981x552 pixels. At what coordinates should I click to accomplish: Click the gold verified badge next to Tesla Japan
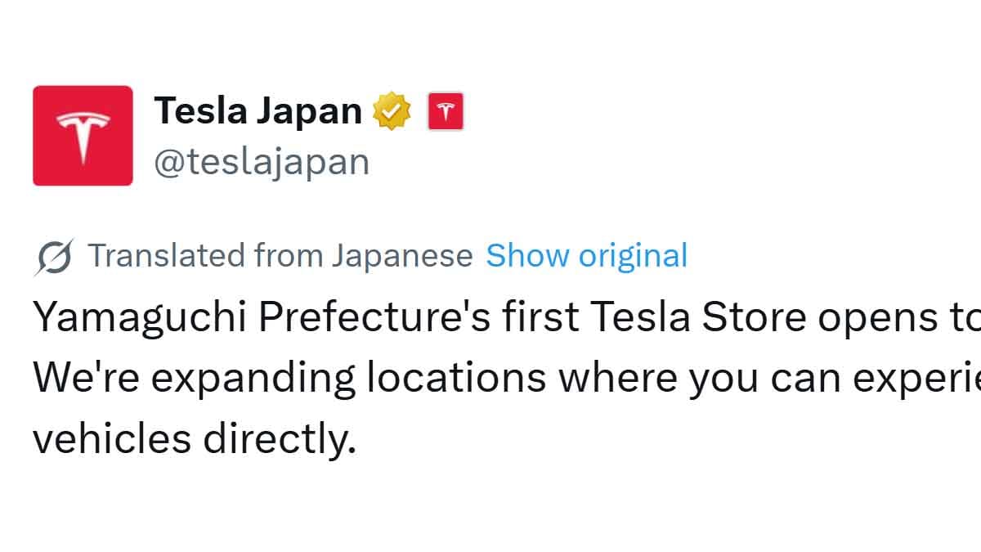pos(391,109)
